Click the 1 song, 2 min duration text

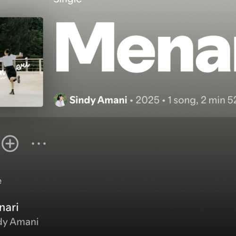point(202,101)
